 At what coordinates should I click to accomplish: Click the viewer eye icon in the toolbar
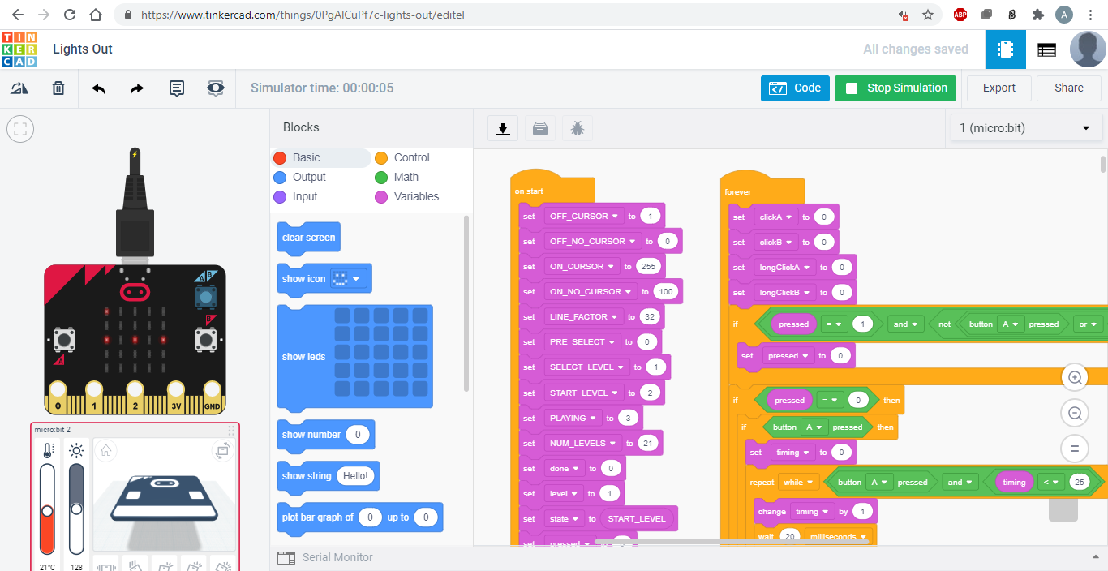pos(215,88)
